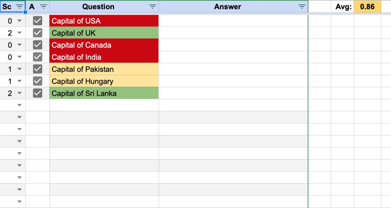391x208 pixels.
Task: Select the green Capital of UK cell
Action: point(104,33)
